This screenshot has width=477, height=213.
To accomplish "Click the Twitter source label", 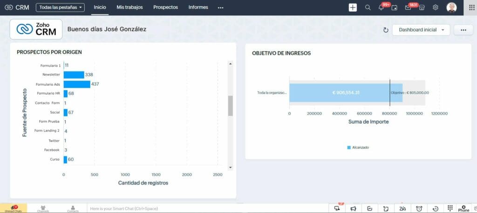I will [x=54, y=141].
